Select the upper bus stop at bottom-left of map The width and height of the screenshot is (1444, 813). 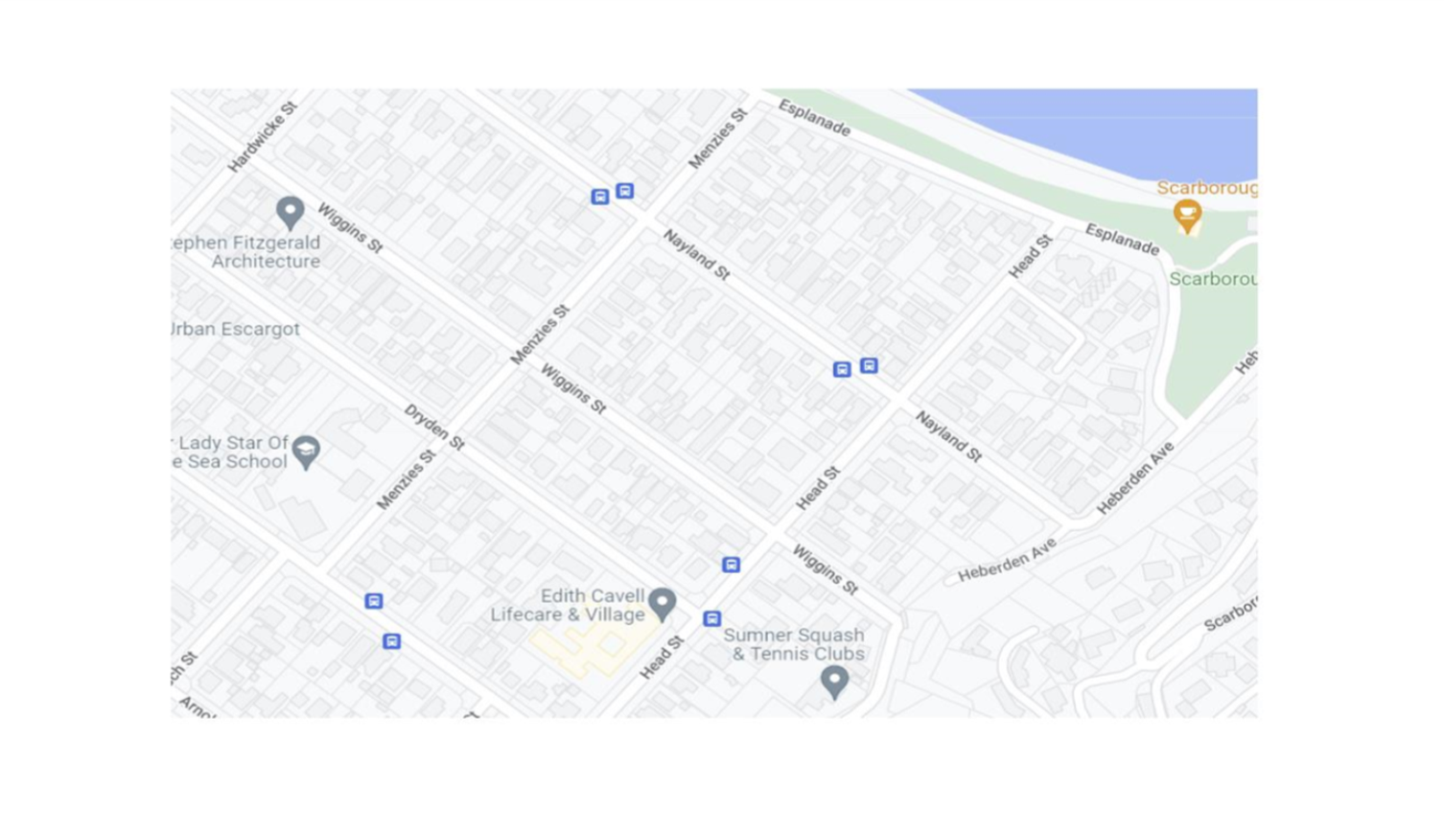[374, 601]
